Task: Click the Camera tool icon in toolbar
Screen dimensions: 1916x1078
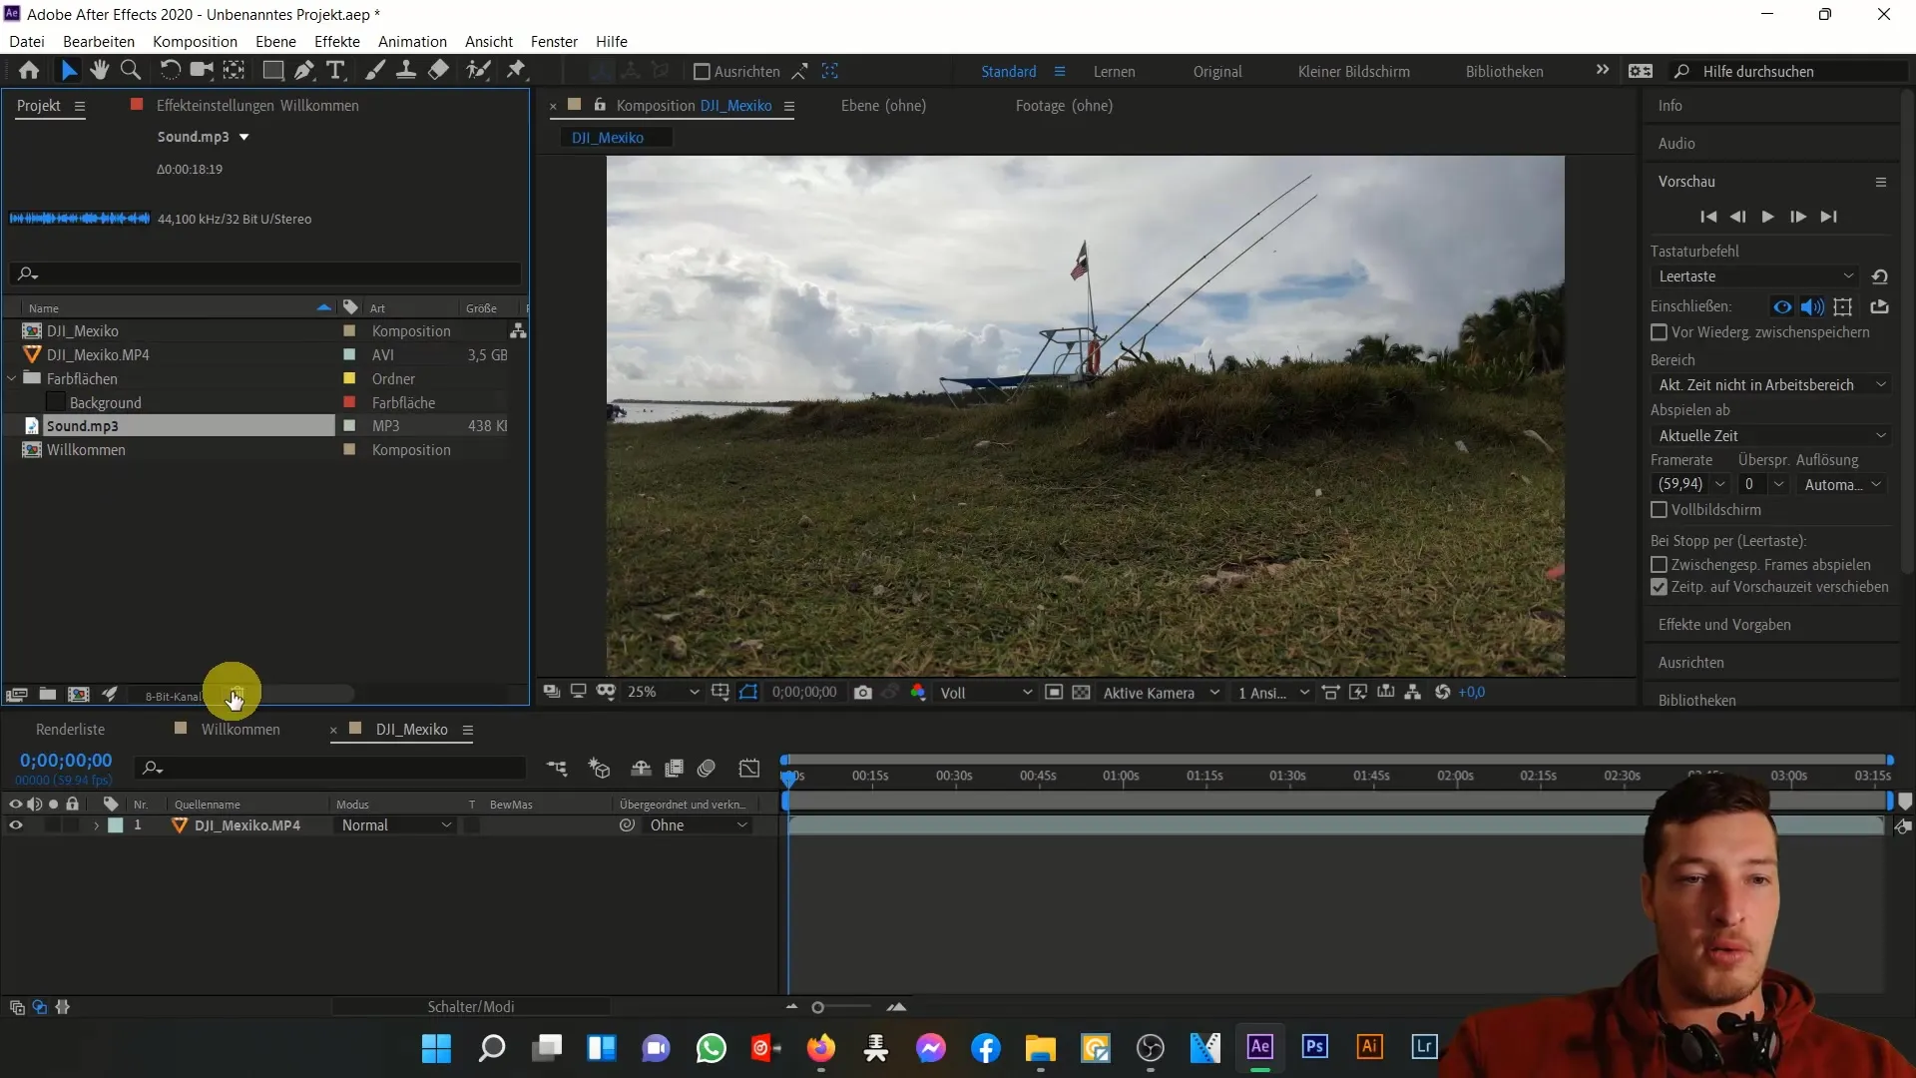Action: 202,71
